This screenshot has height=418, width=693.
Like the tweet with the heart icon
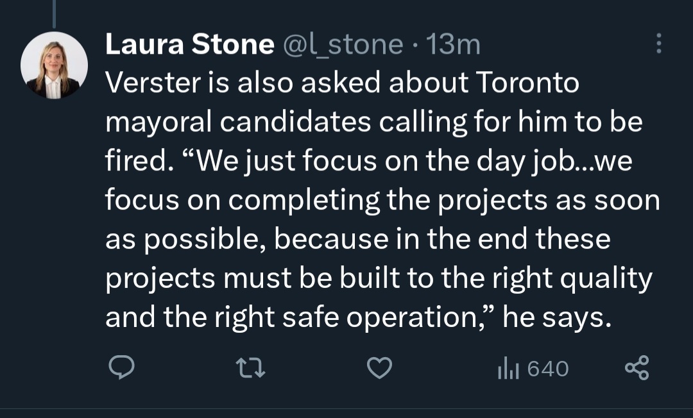pos(379,368)
